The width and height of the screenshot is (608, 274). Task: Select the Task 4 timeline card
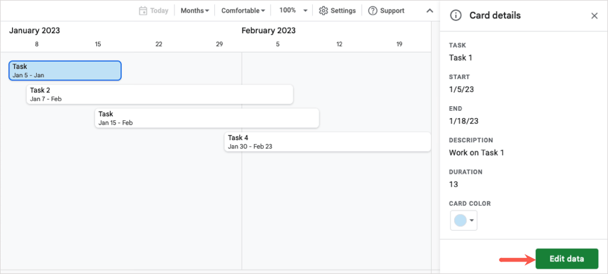(x=327, y=142)
